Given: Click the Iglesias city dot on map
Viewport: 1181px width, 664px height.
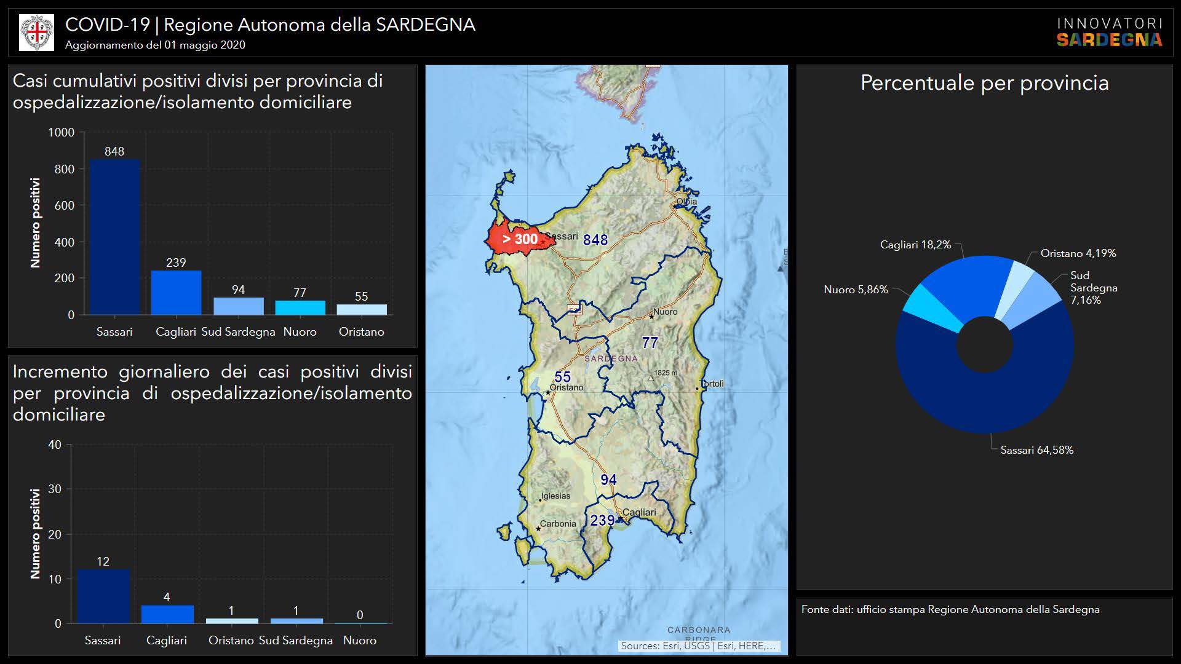Looking at the screenshot, I should (540, 500).
